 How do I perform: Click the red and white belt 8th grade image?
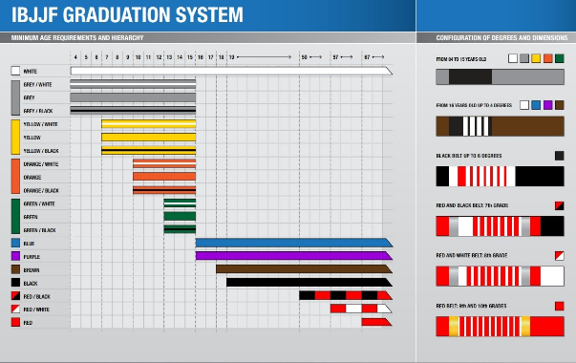pyautogui.click(x=500, y=276)
